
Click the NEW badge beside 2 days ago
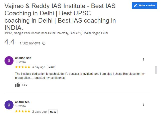pos(53,111)
